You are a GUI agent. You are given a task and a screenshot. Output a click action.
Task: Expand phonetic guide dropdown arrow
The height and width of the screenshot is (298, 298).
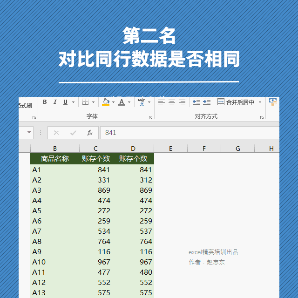click(x=149, y=102)
